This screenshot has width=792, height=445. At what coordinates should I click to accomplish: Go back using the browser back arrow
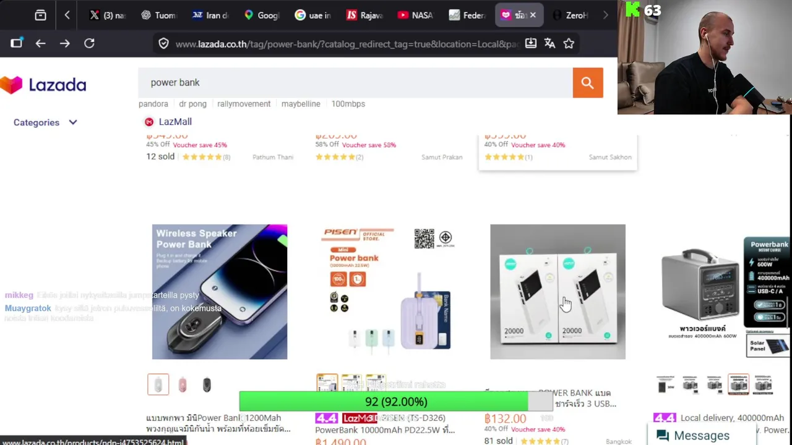tap(40, 43)
